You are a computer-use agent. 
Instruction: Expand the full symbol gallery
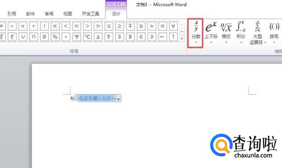pyautogui.click(x=182, y=38)
